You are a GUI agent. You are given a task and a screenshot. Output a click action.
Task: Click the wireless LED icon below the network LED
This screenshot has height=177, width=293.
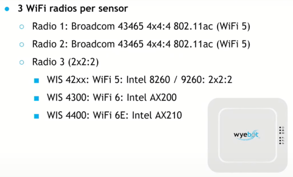(x=283, y=133)
